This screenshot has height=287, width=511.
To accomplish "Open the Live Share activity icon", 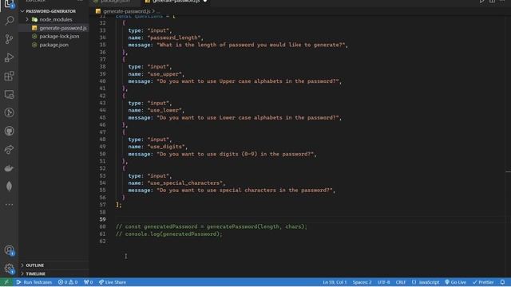I will click(x=9, y=150).
